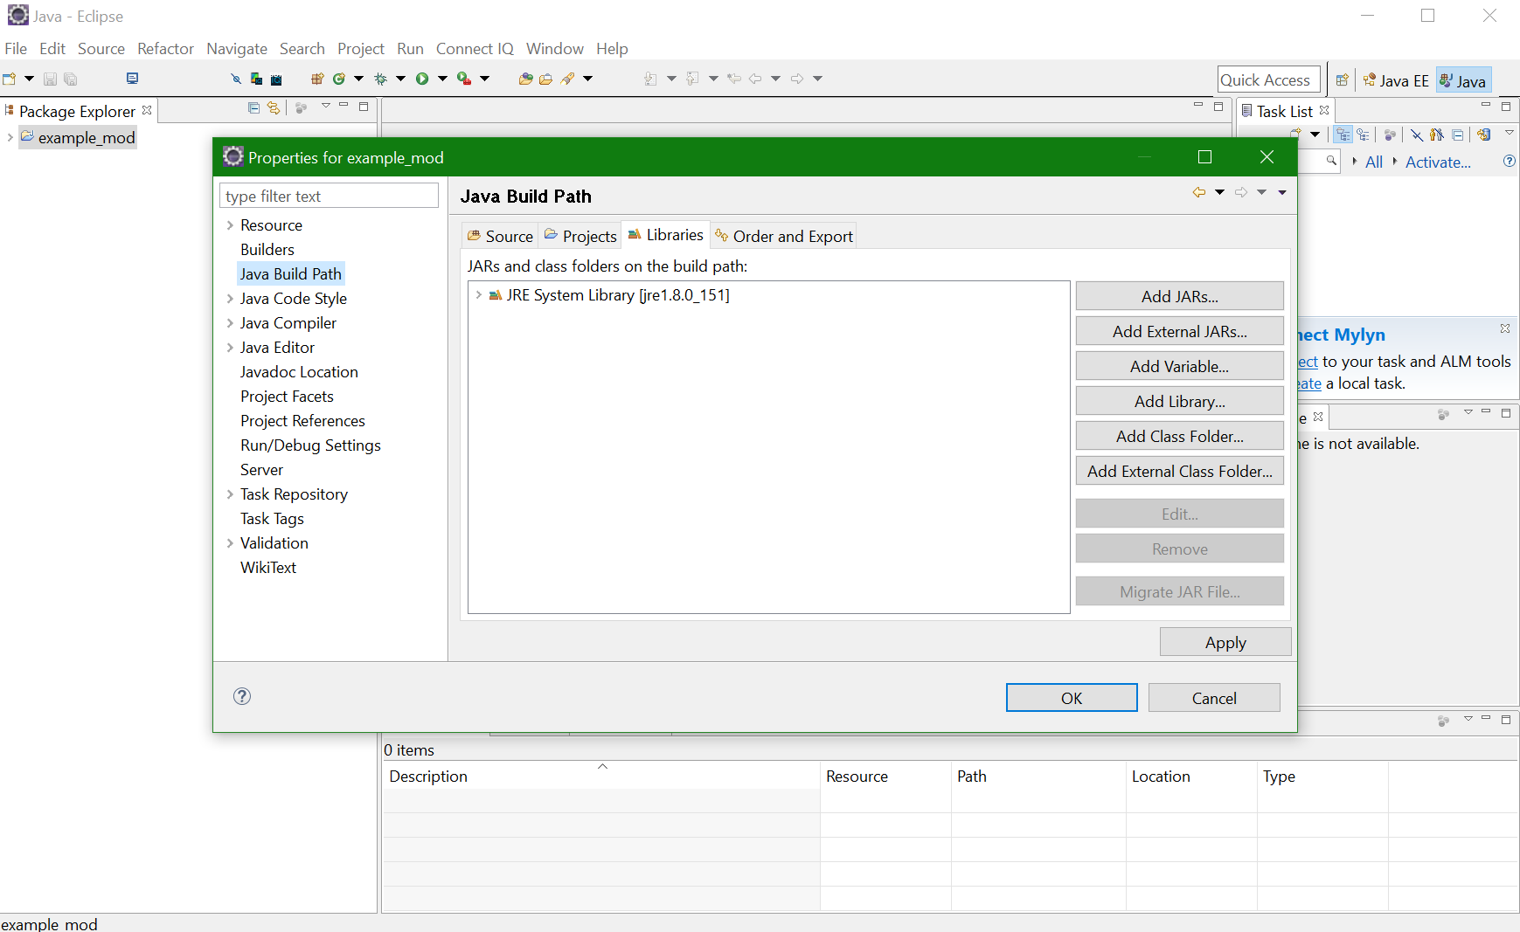Expand the Java Code Style node
Image resolution: width=1520 pixels, height=932 pixels.
230,299
